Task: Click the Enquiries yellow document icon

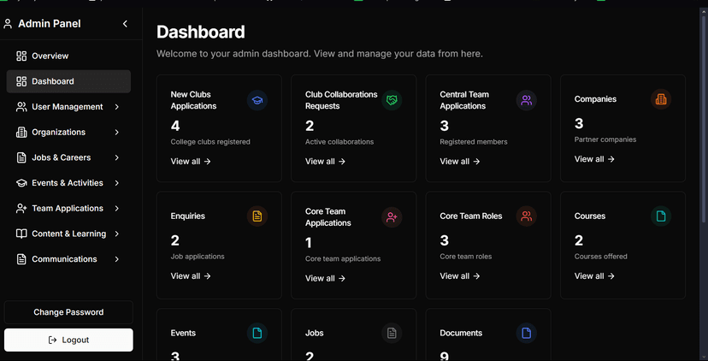Action: pyautogui.click(x=257, y=216)
